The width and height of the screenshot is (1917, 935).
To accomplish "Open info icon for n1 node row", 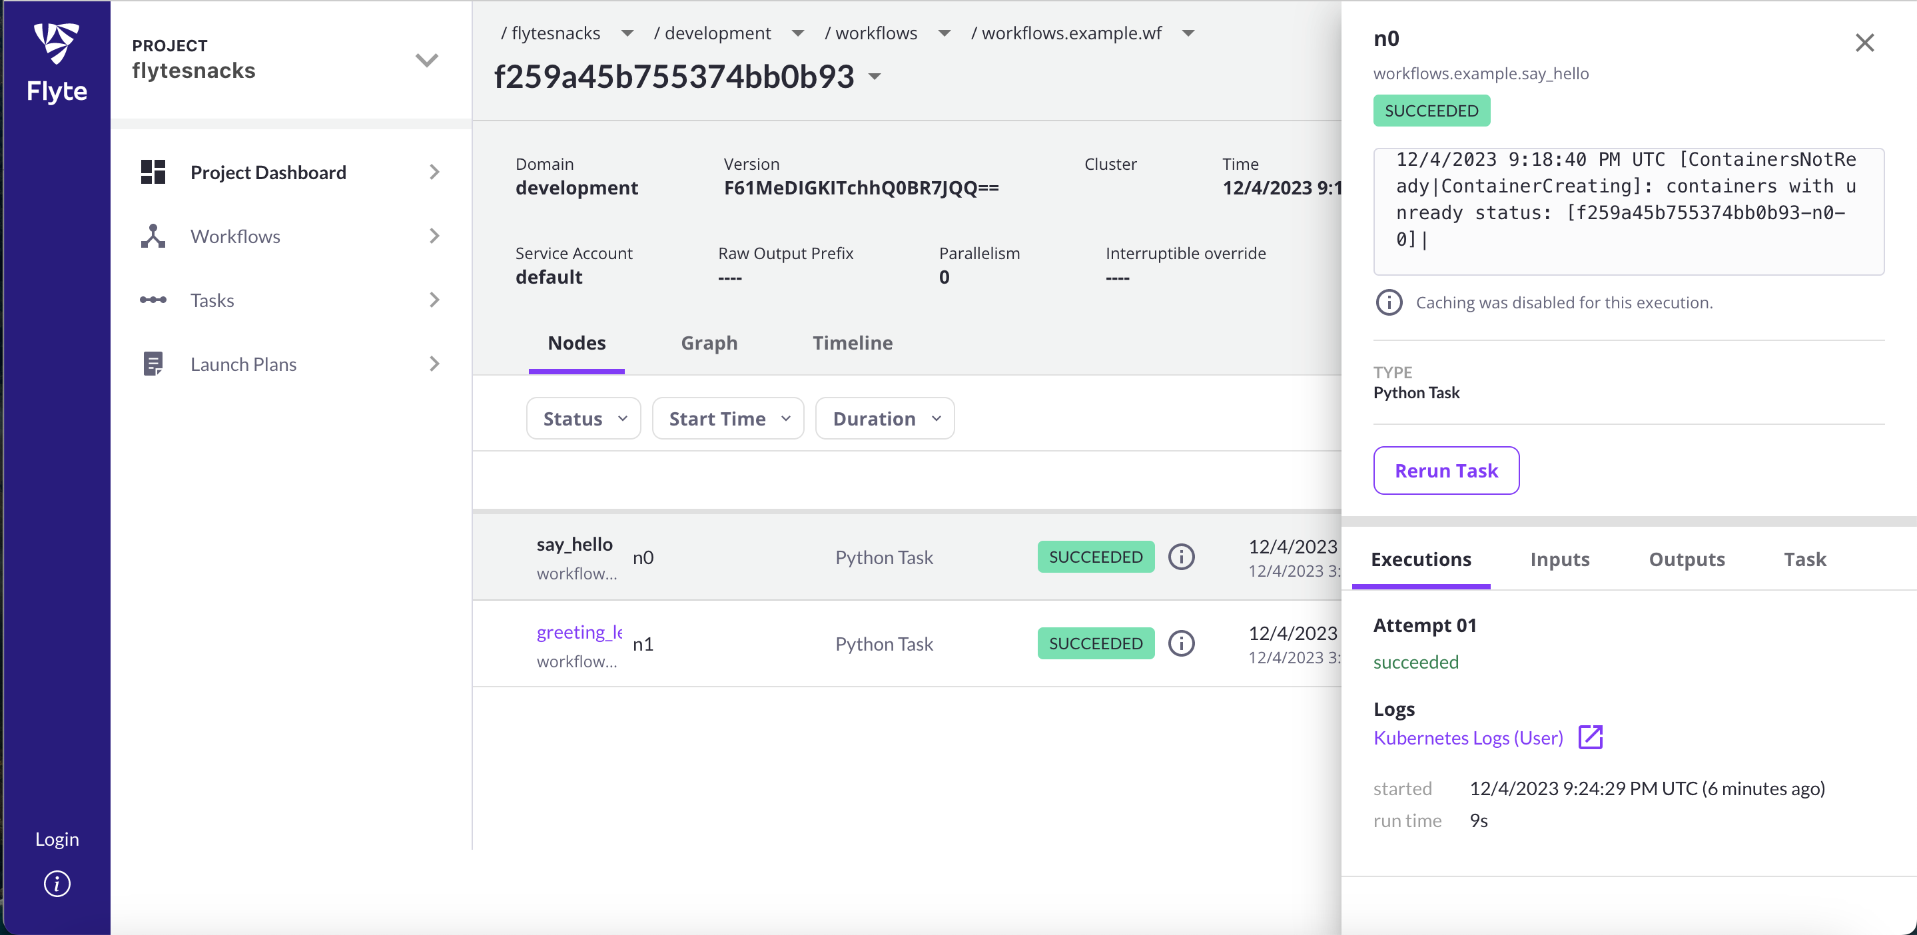I will tap(1181, 643).
